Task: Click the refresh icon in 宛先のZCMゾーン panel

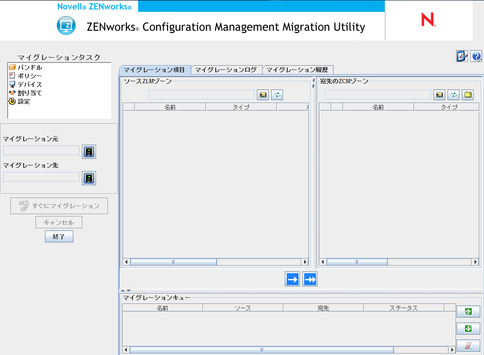Action: (x=454, y=95)
